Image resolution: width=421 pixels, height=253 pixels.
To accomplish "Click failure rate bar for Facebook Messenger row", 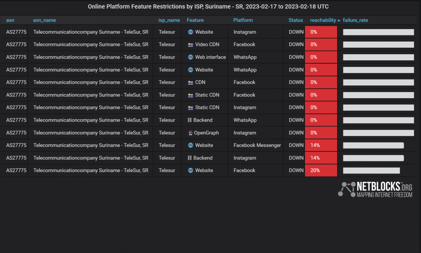I will (373, 145).
